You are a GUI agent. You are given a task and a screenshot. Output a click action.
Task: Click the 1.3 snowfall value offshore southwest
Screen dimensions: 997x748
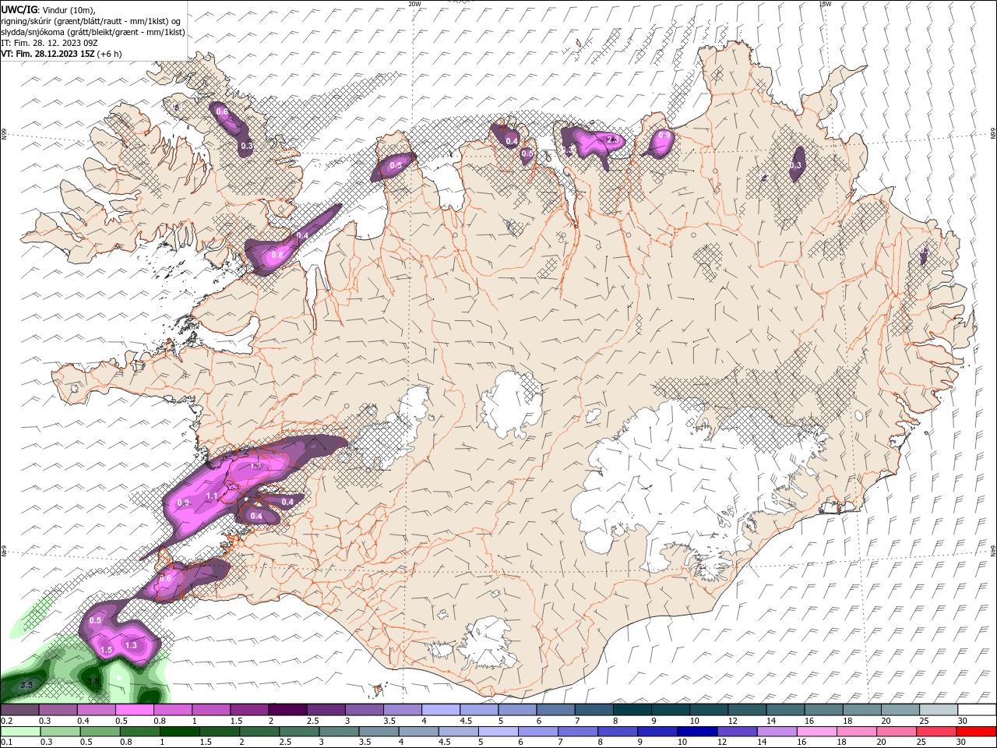pos(131,645)
